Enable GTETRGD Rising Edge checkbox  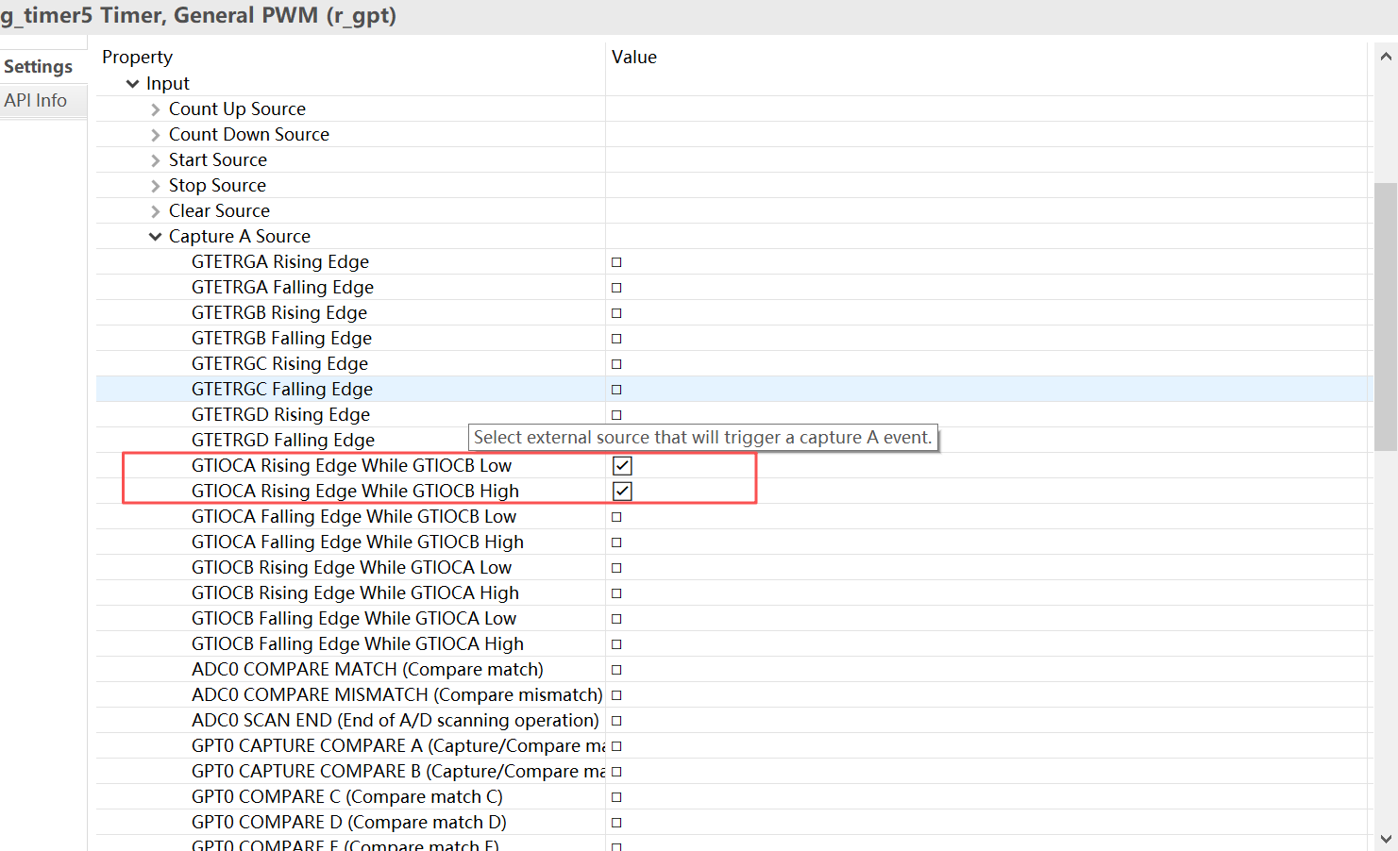[616, 415]
